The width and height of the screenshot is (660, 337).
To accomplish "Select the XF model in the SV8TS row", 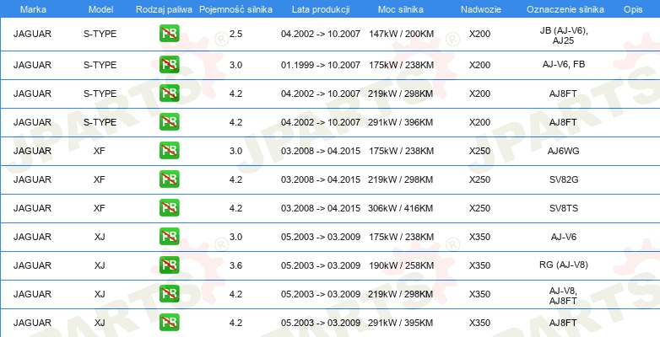I will (100, 208).
